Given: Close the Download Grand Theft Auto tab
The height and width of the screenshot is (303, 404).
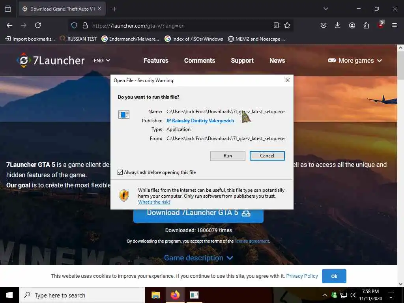Looking at the screenshot, I should (99, 9).
